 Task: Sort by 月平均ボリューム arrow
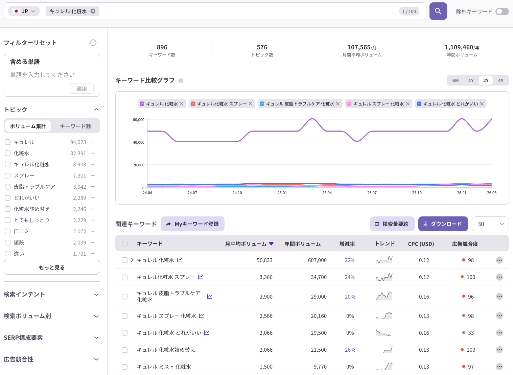[271, 244]
